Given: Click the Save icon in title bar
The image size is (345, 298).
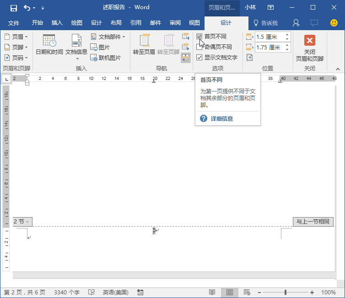Looking at the screenshot, I should (x=14, y=8).
